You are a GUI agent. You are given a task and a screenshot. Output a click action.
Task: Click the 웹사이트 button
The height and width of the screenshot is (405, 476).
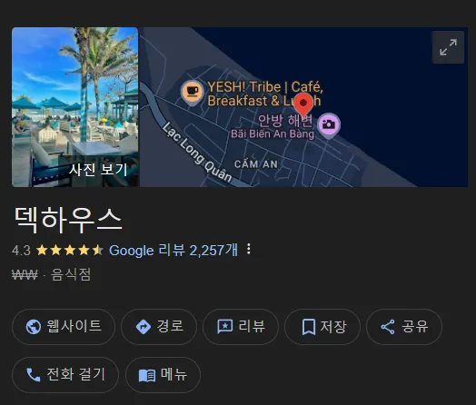click(x=64, y=327)
